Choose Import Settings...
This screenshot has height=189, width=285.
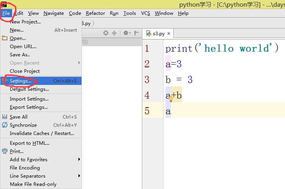[x=41, y=99]
